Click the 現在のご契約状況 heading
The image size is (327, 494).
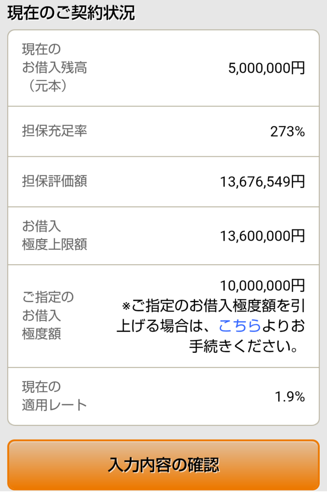[x=71, y=13]
